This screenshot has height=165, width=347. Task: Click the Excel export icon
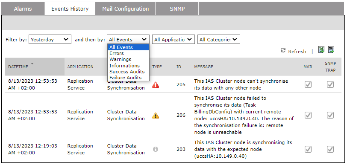point(321,50)
